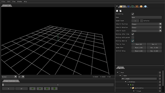Open the green rotation arrows tab
Image resolution: width=165 pixels, height=93 pixels.
[133, 6]
